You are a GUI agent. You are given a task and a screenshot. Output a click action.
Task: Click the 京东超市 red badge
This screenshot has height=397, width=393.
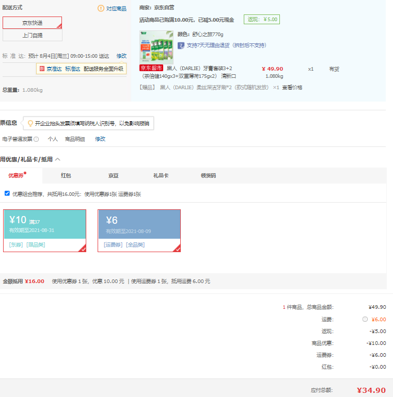tap(151, 68)
